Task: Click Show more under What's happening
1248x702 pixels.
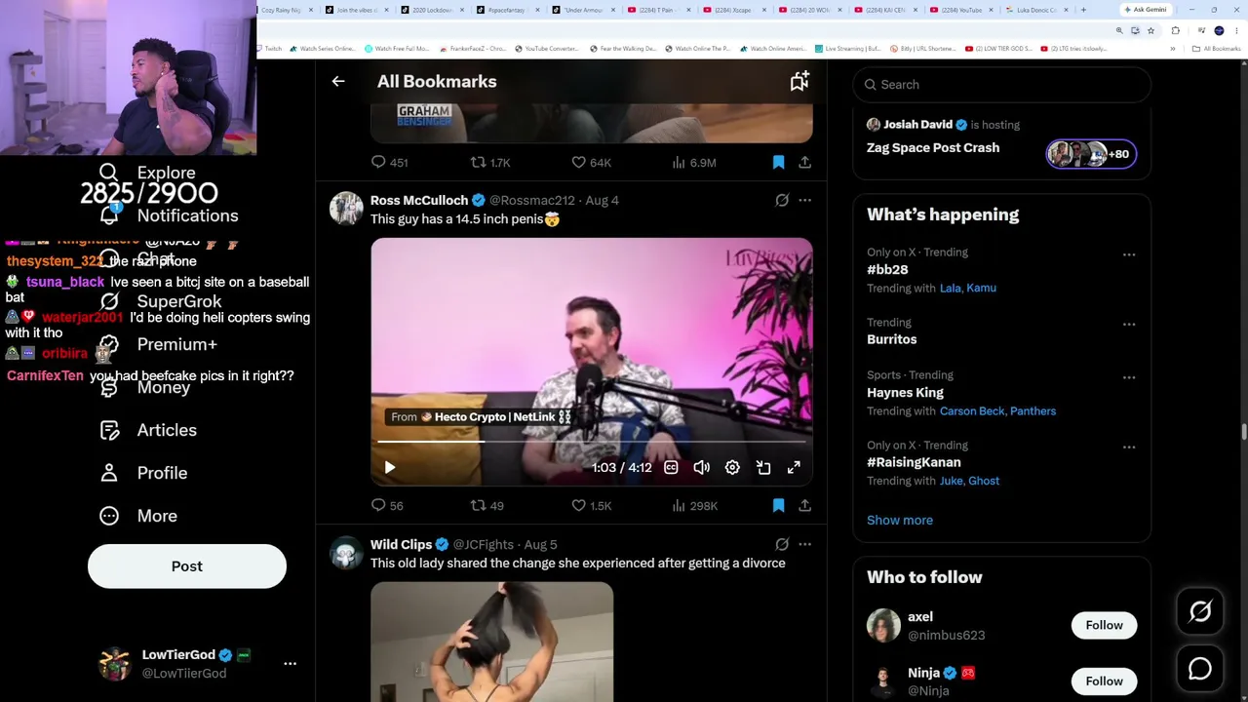Action: pyautogui.click(x=900, y=521)
